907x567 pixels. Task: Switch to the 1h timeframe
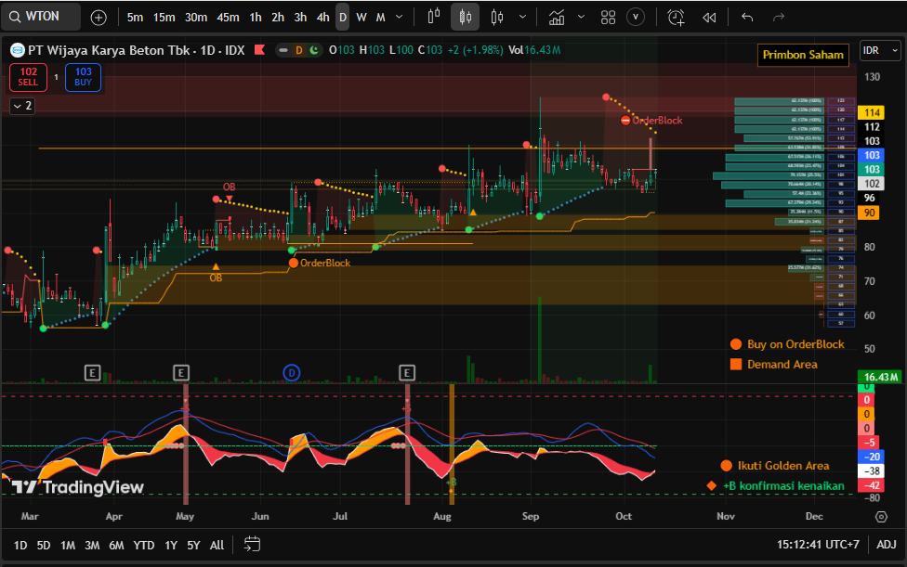point(256,17)
